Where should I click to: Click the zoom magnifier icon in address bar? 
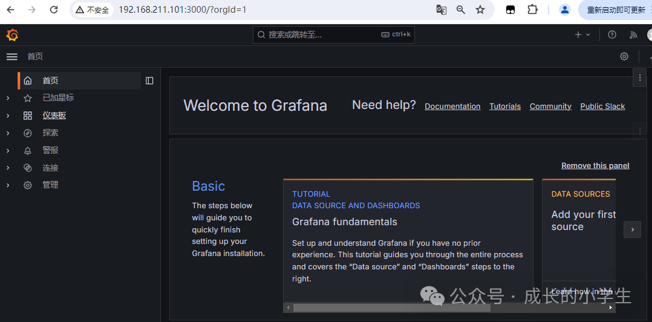(x=461, y=10)
